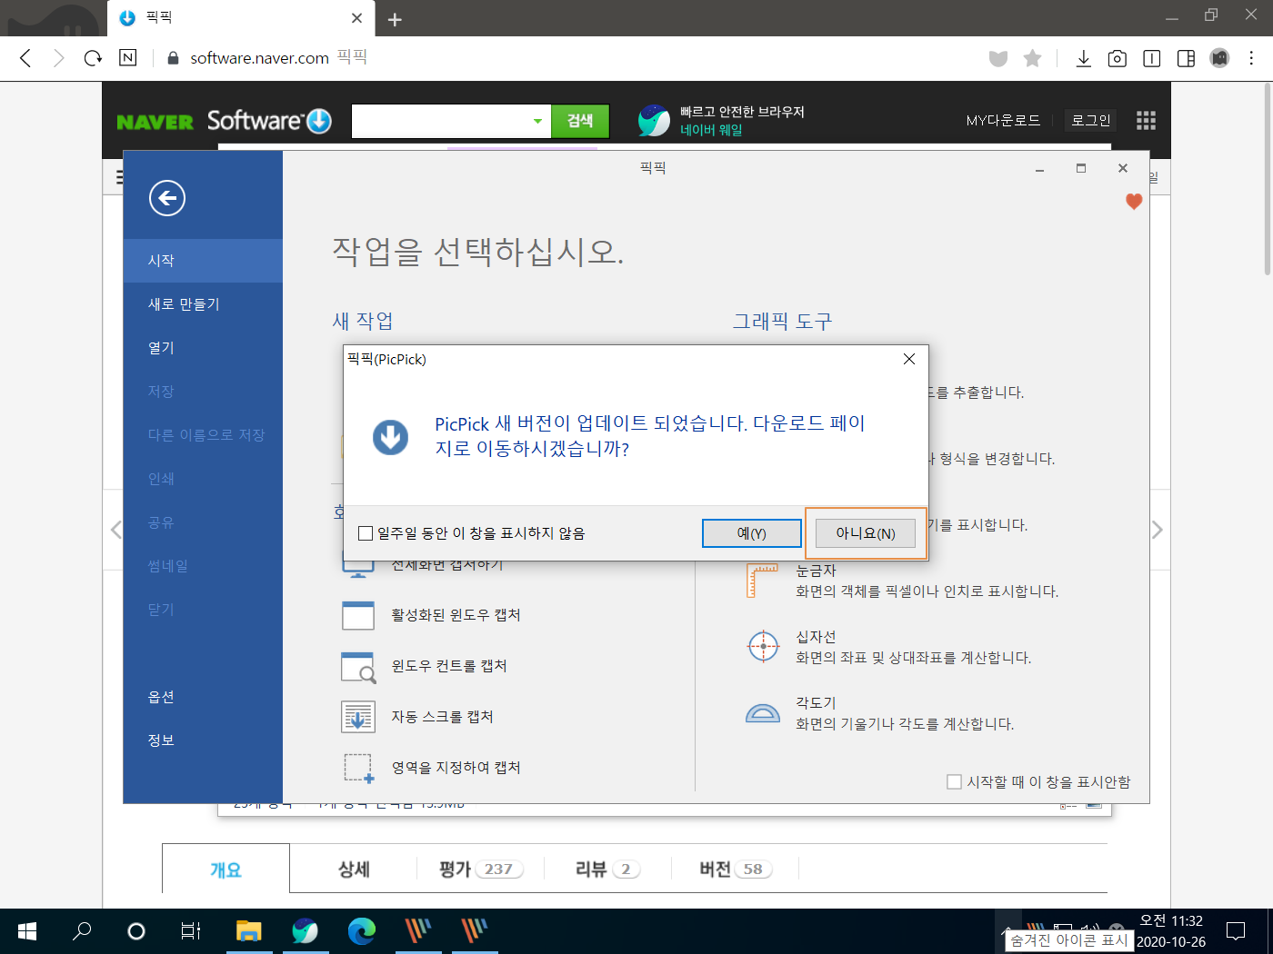Screen dimensions: 1273x954
Task: Click the protractor tool icon
Action: (763, 713)
